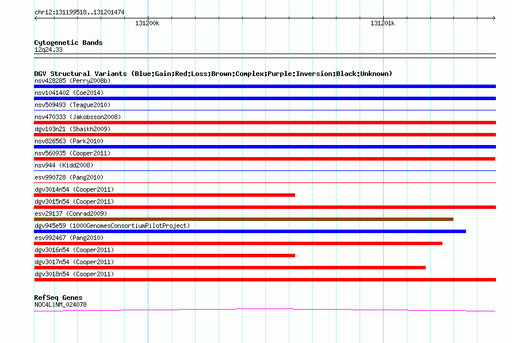Image resolution: width=512 pixels, height=343 pixels.
Task: Click the brown complex bar of esv29137
Action: click(x=243, y=219)
